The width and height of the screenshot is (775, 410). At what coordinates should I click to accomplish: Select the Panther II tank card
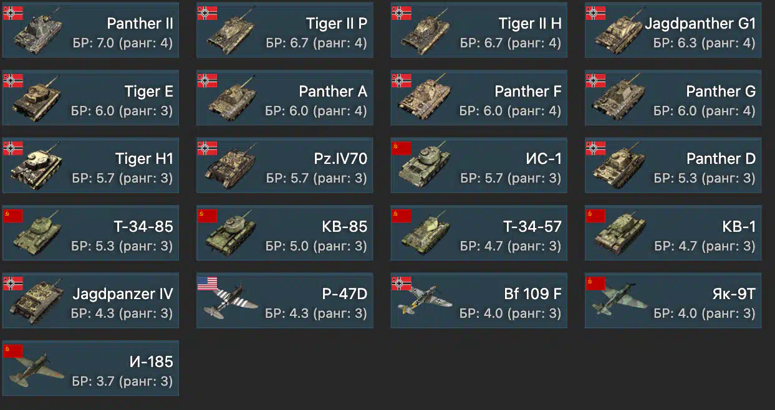pos(90,31)
